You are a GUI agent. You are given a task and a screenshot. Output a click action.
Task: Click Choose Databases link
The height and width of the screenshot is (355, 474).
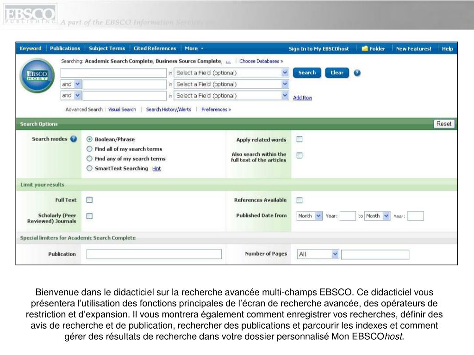coord(261,61)
